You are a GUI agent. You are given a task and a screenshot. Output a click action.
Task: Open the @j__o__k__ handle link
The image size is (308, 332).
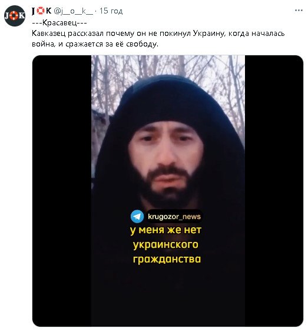coord(74,11)
